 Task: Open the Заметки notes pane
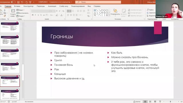click(137, 102)
